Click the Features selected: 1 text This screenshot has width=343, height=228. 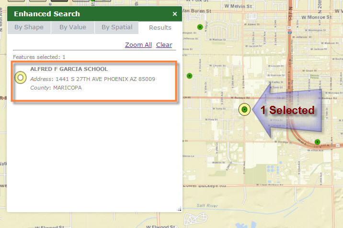click(x=39, y=57)
